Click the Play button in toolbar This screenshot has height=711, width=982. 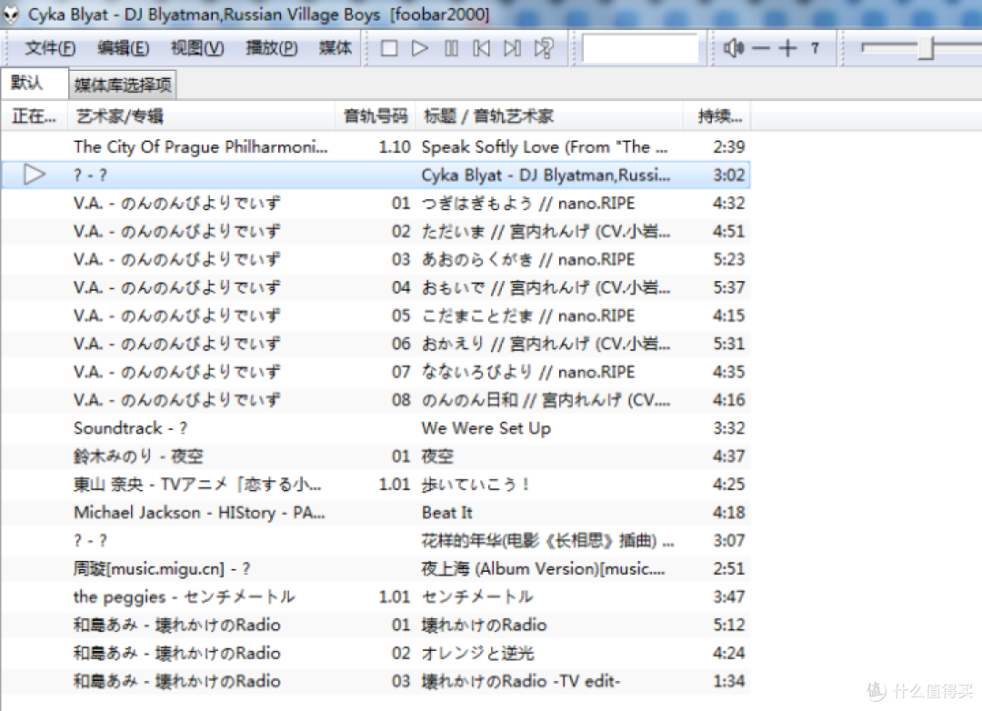419,48
